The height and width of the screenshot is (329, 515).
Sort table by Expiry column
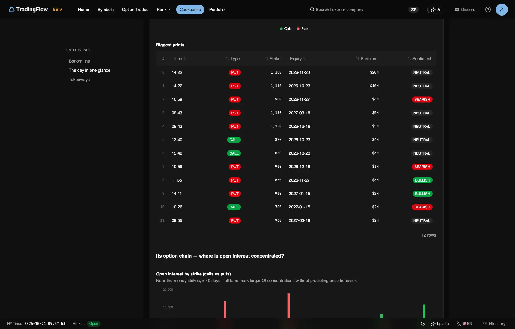(x=298, y=59)
